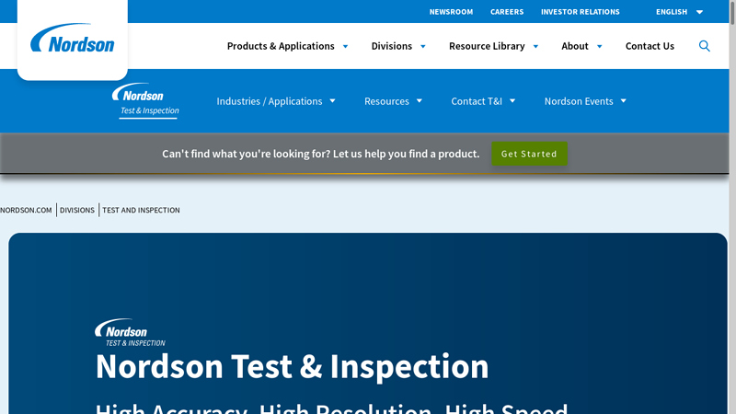Open the Products & Applications menu

[281, 46]
